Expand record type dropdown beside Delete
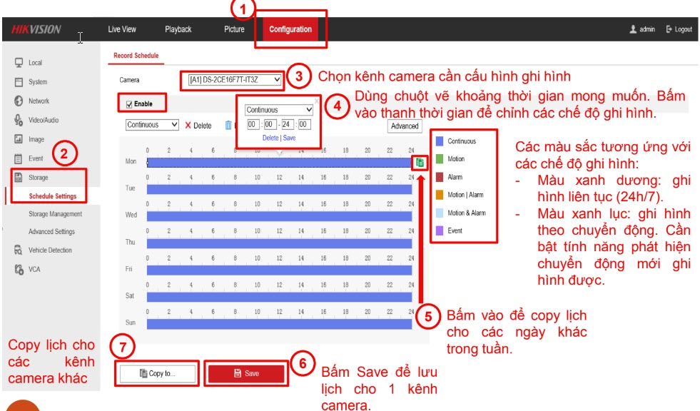Image resolution: width=700 pixels, height=411 pixels. [152, 125]
